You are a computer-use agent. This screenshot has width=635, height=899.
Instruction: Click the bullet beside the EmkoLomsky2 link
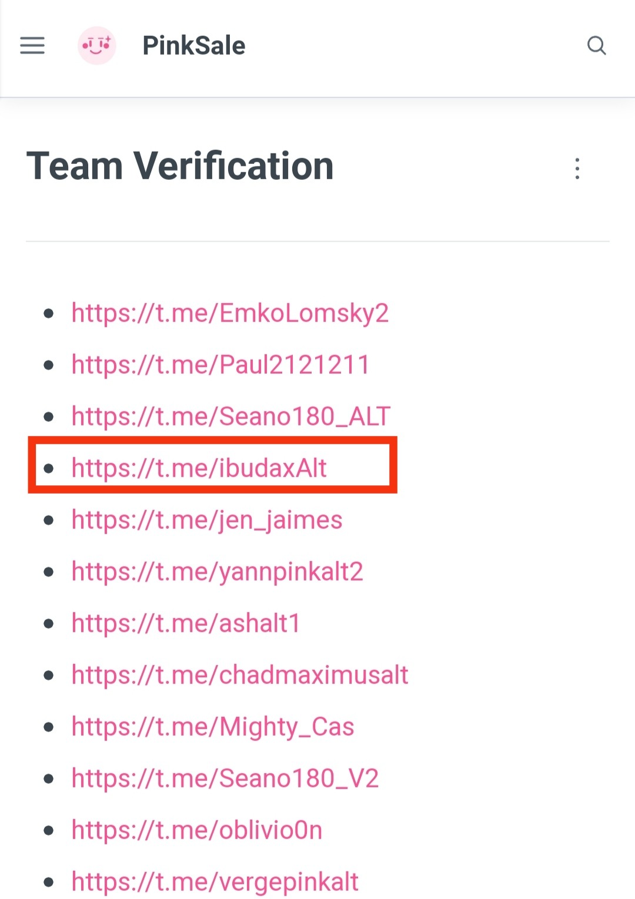tap(49, 313)
